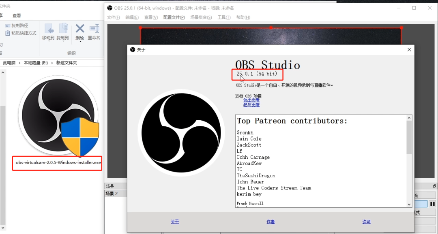Minimize the OBS main window
Viewport: 438px width, 234px height.
[x=399, y=8]
